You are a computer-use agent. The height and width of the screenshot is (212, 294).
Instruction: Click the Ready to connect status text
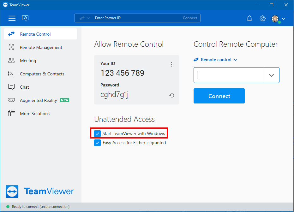coord(41,207)
